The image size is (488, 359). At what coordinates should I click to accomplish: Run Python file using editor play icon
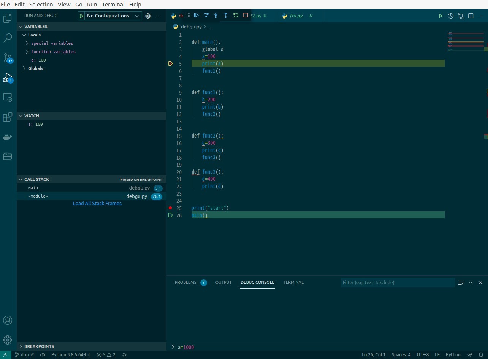click(x=440, y=16)
